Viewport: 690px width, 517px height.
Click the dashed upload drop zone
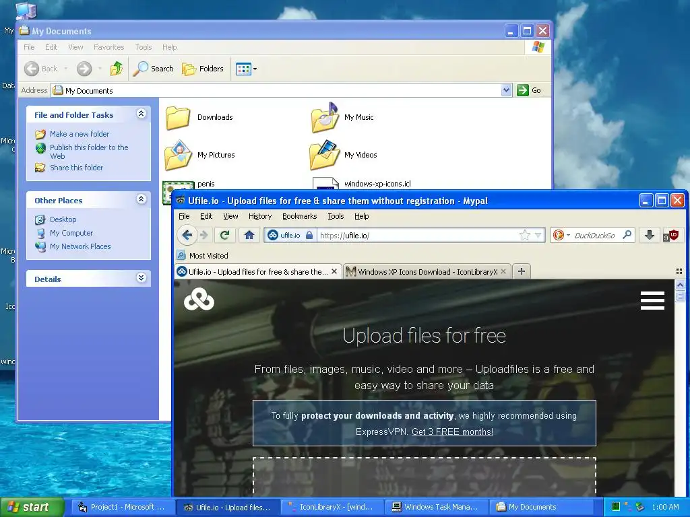pyautogui.click(x=425, y=477)
